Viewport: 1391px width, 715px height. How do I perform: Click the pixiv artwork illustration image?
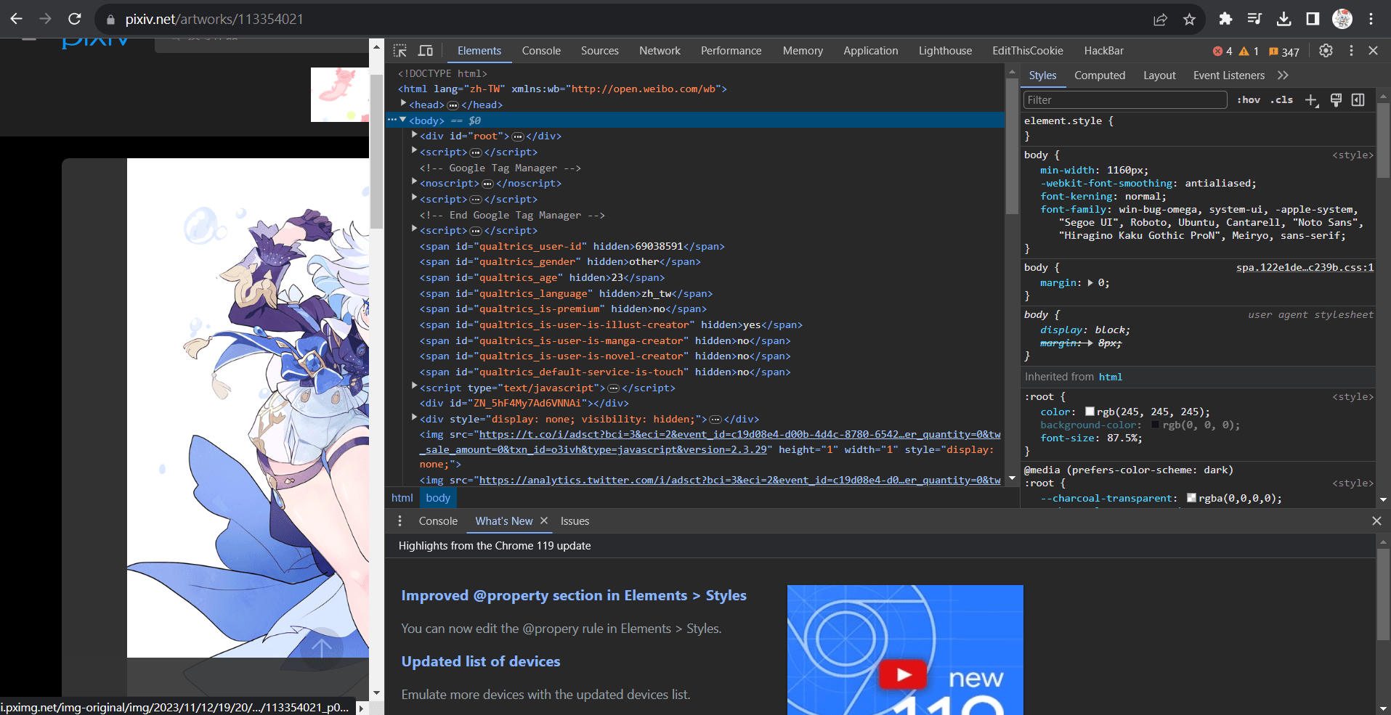click(x=248, y=408)
